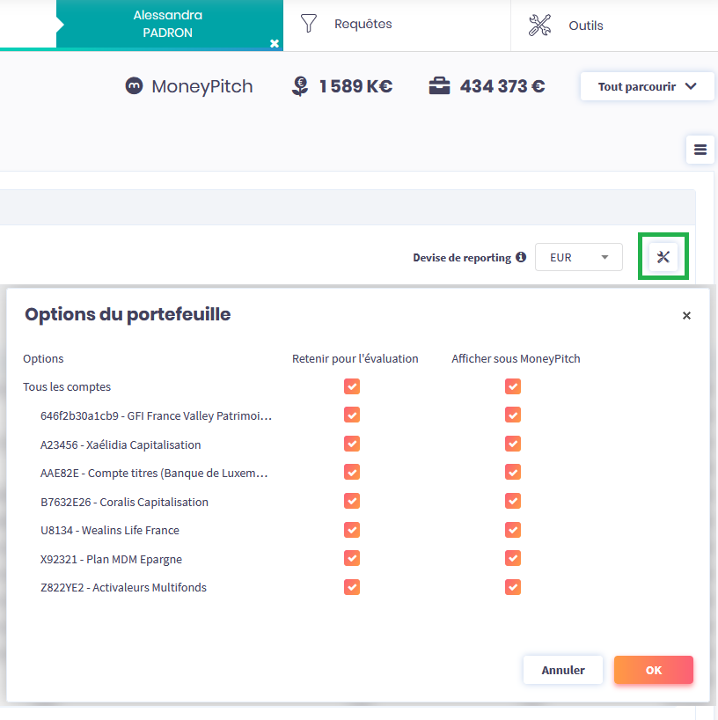The width and height of the screenshot is (718, 720).
Task: Confirm with the OK button
Action: [653, 670]
